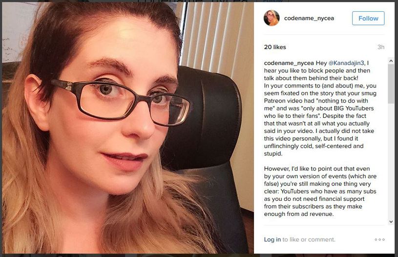This screenshot has height=257, width=398.
Task: Click the scrollbar track below the thumb
Action: click(391, 161)
